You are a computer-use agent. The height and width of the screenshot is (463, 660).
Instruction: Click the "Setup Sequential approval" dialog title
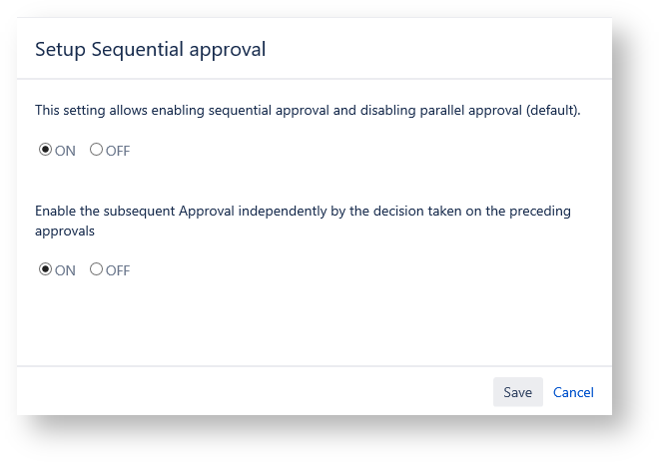(x=150, y=49)
